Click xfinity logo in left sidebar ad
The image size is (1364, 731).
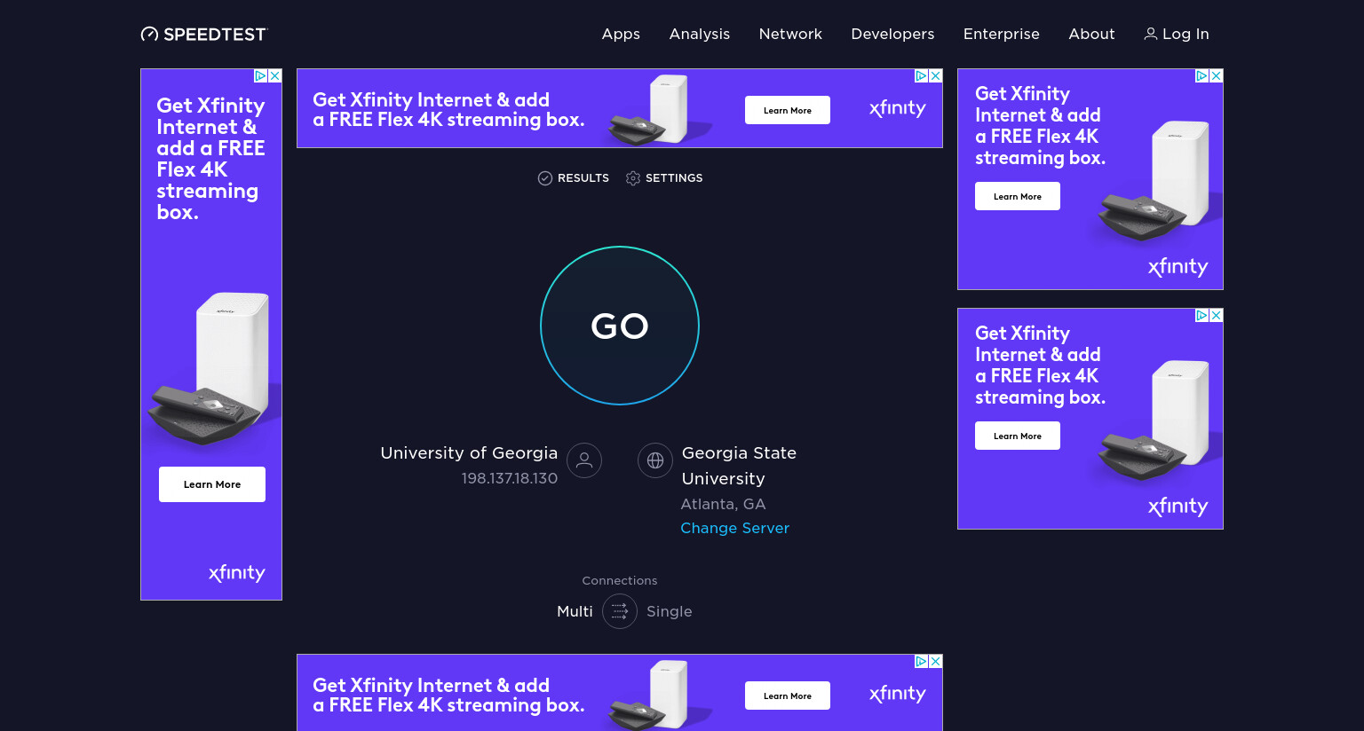(237, 573)
